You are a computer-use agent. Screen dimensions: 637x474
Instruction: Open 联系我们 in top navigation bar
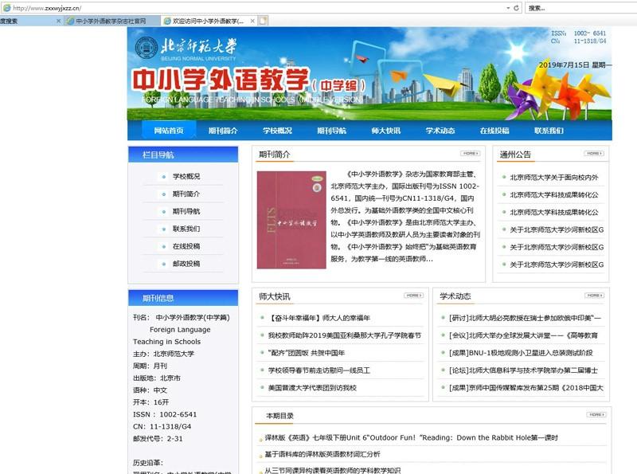pyautogui.click(x=549, y=131)
